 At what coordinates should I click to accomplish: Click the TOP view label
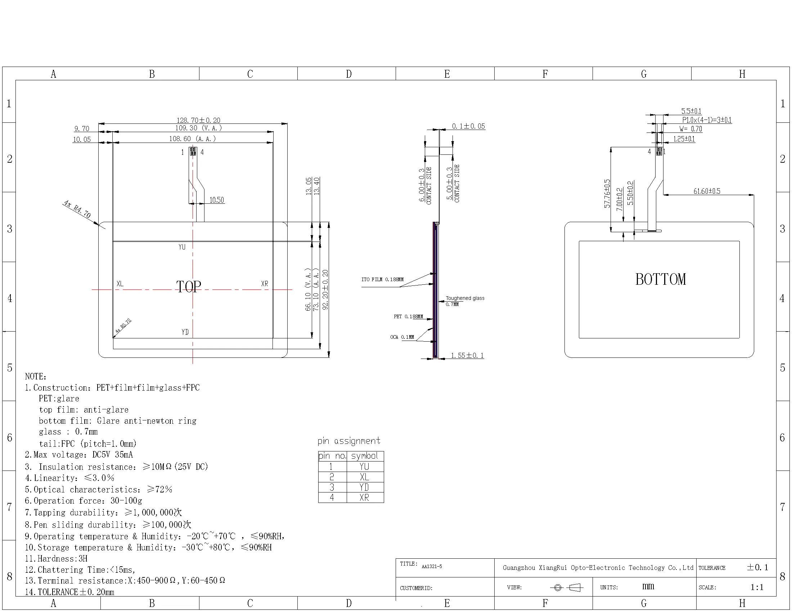pos(189,287)
